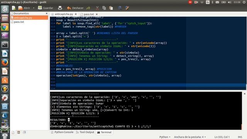The width and height of the screenshot is (247, 139).
Task: Close the Documentos side panel
Action: point(47,14)
